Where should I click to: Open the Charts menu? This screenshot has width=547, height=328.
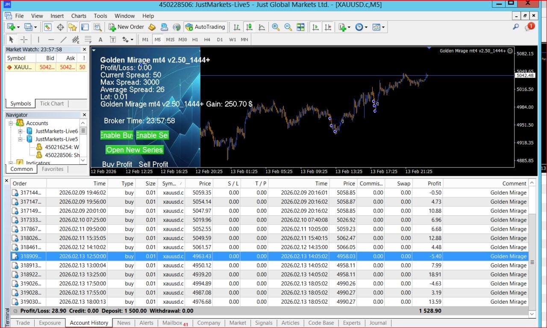[x=79, y=16]
